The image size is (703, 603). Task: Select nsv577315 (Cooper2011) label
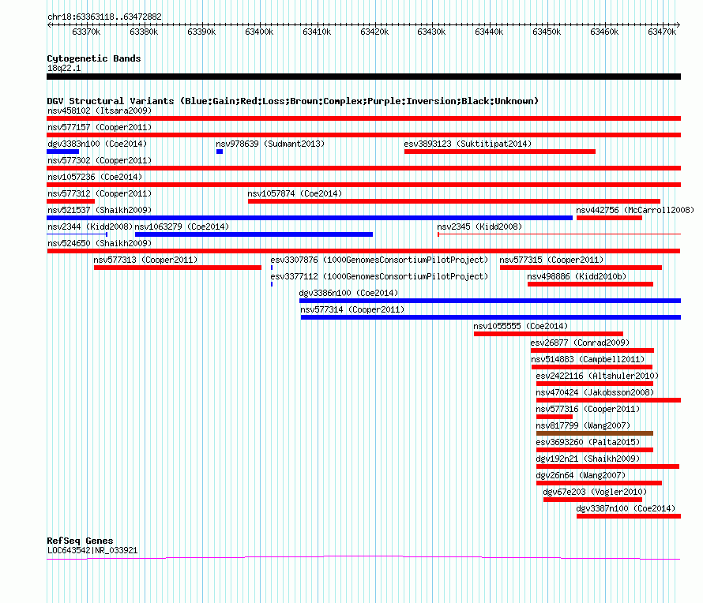click(x=551, y=260)
